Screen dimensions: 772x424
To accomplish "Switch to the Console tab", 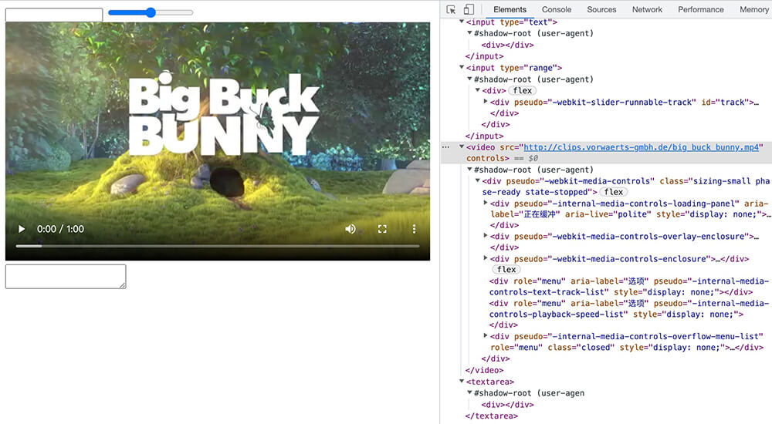I will pos(557,9).
